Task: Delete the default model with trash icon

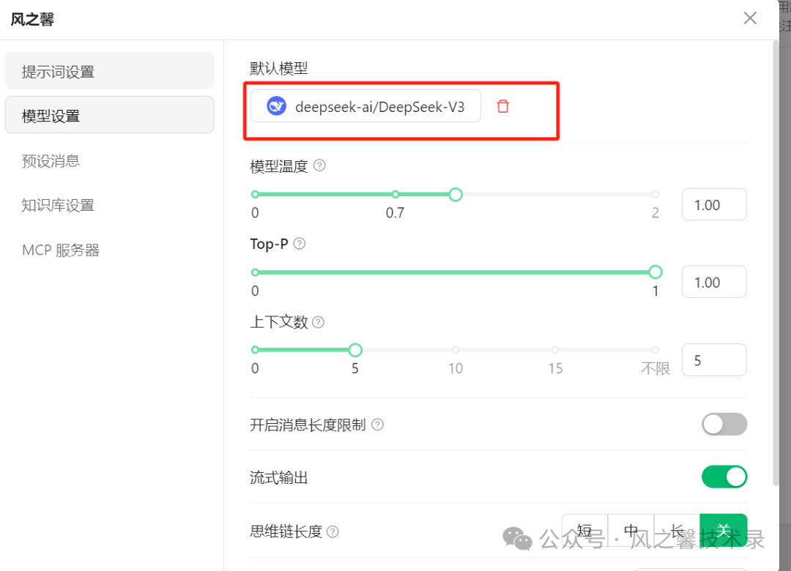Action: tap(502, 106)
